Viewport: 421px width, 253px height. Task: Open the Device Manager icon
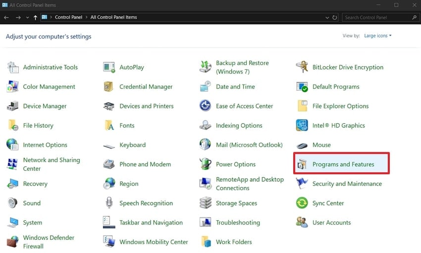coord(13,106)
